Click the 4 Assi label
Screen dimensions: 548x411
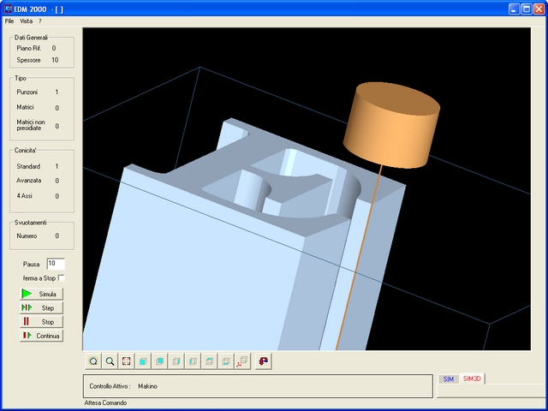pos(25,196)
